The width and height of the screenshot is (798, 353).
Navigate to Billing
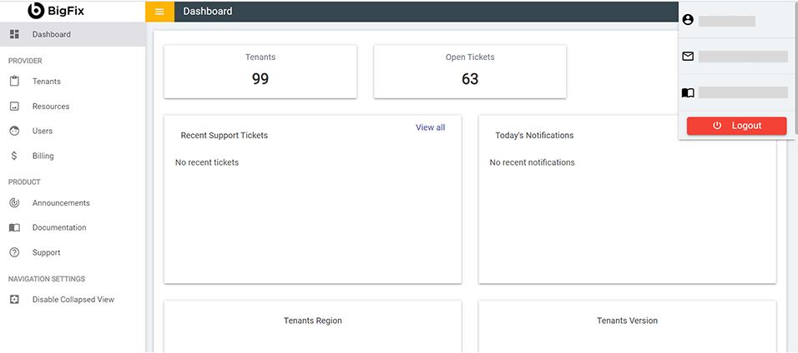pyautogui.click(x=73, y=156)
